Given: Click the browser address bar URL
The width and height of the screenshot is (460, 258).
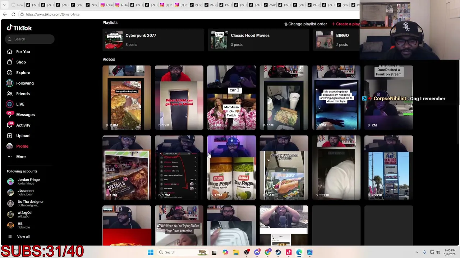Looking at the screenshot, I should tap(52, 14).
